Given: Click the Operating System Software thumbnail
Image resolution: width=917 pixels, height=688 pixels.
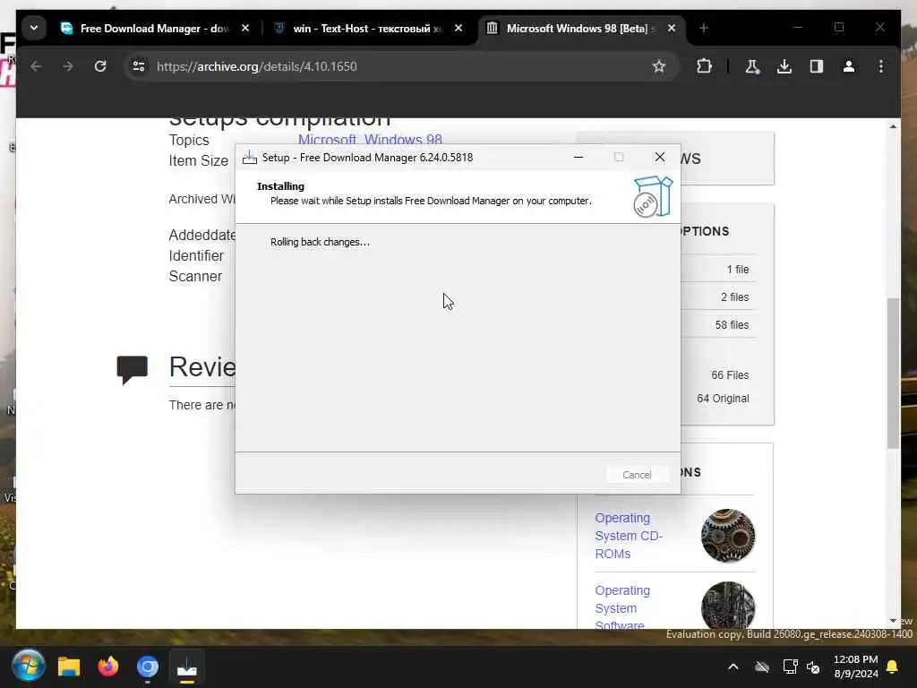Looking at the screenshot, I should [727, 606].
